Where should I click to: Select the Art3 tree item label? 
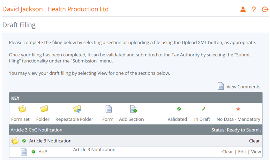(43, 152)
